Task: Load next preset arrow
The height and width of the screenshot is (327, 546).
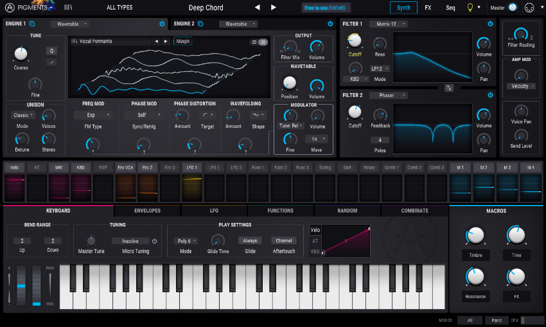Action: (274, 7)
